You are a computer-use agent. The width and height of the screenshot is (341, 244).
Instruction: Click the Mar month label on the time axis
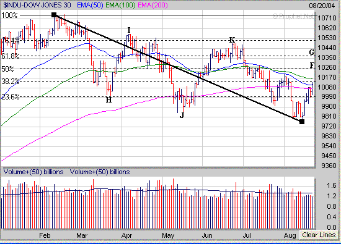coord(82,235)
